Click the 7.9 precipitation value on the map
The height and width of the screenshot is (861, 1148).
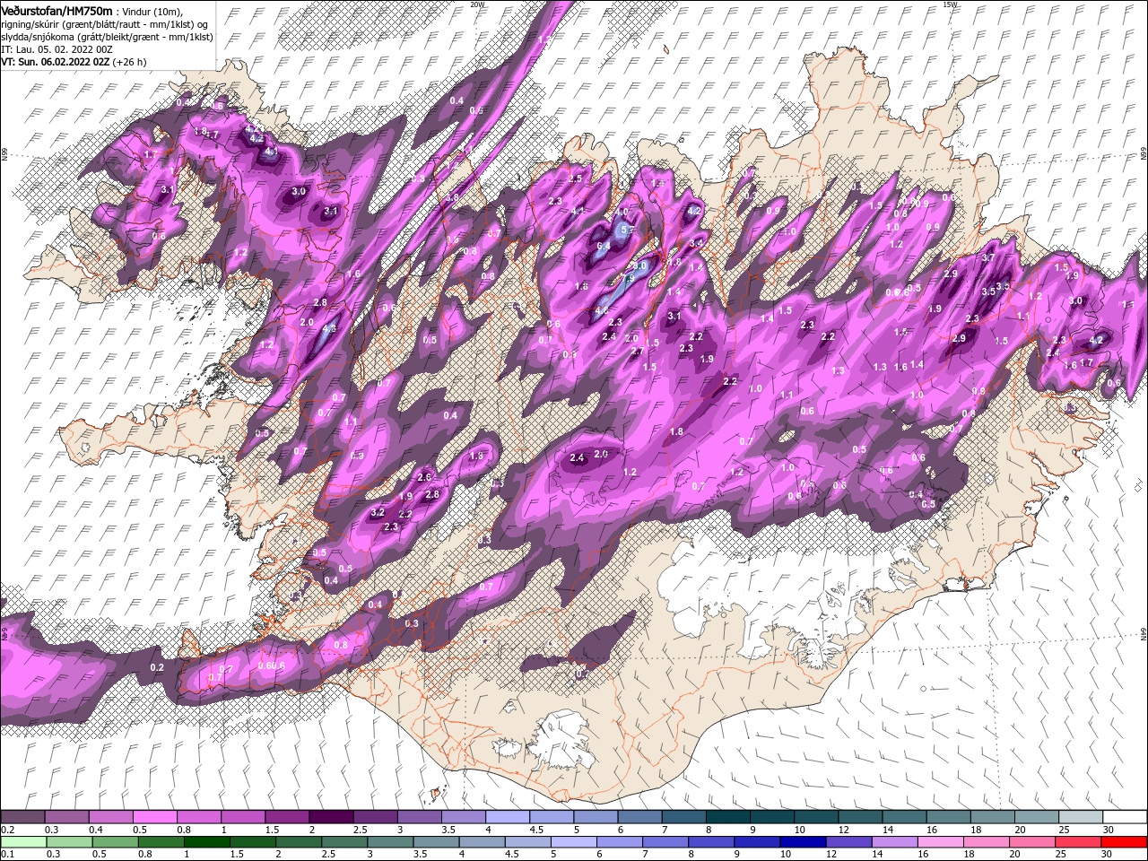pos(629,279)
